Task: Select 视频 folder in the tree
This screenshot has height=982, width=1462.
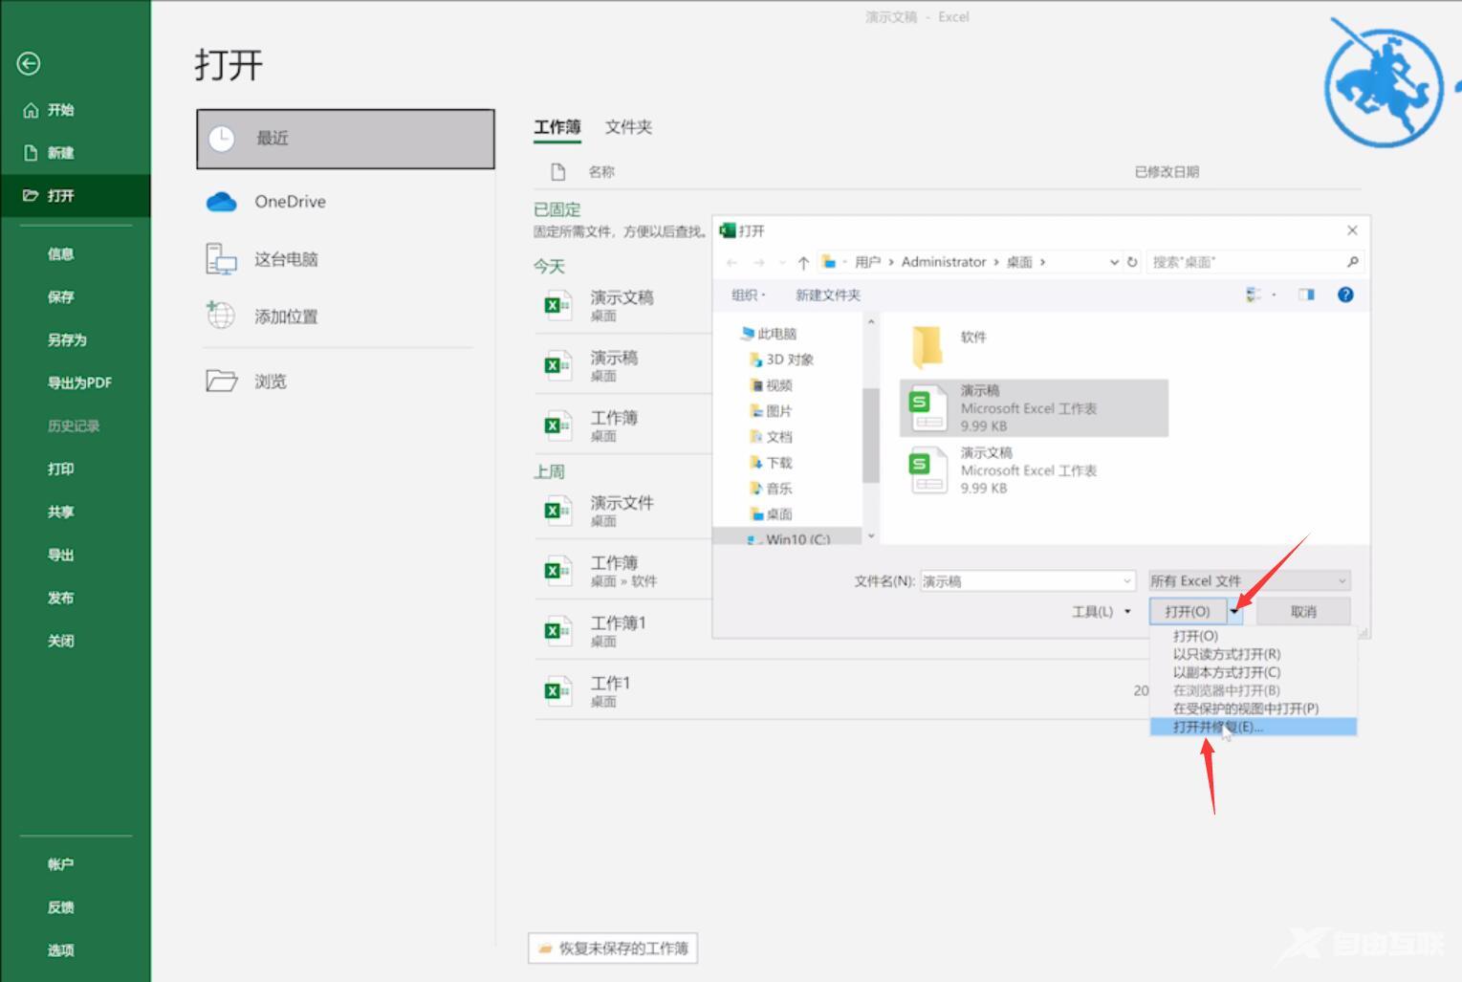Action: (771, 385)
